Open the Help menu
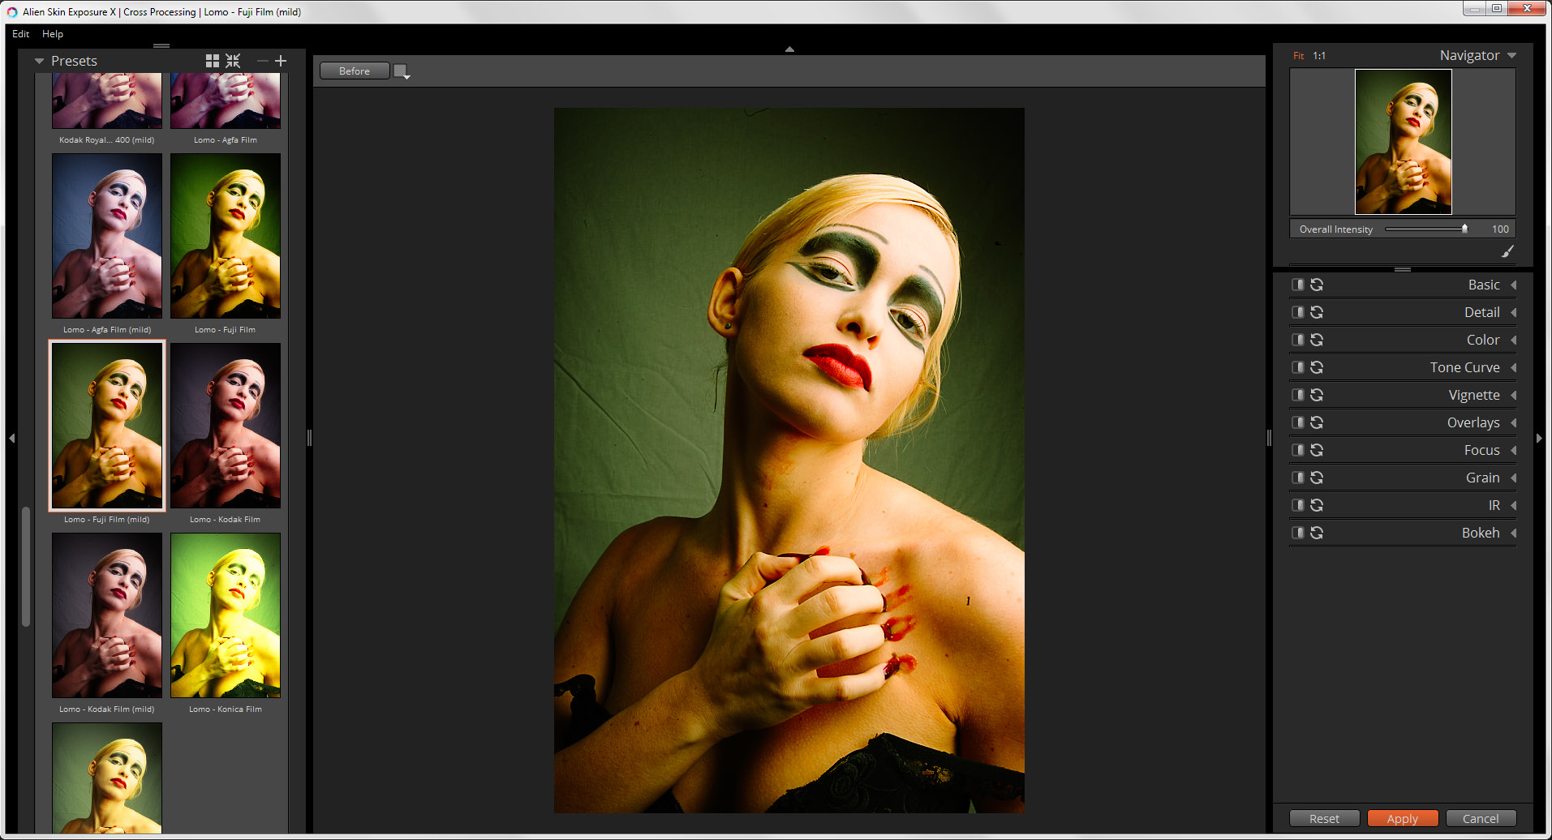This screenshot has width=1552, height=840. (53, 34)
